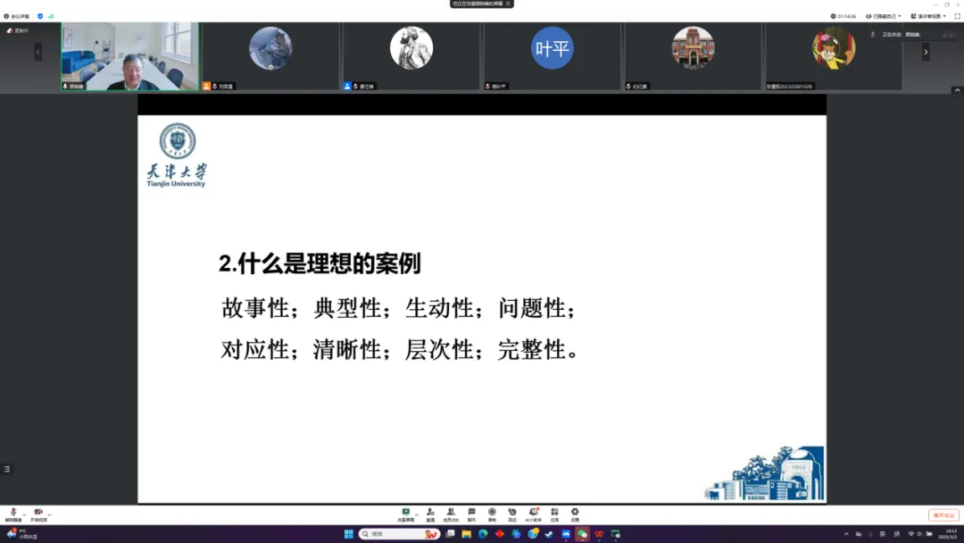Open the AI assistant tool

(534, 512)
